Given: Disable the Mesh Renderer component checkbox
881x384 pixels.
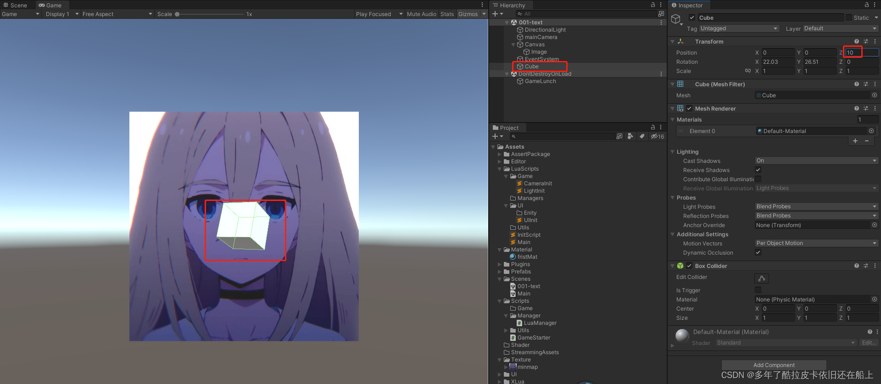Looking at the screenshot, I should point(689,108).
